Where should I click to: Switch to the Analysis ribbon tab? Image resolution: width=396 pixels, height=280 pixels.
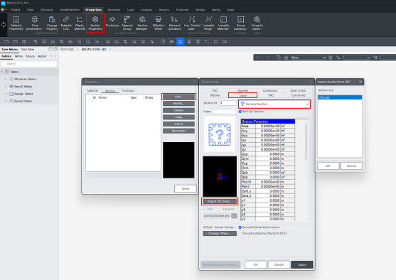click(146, 10)
